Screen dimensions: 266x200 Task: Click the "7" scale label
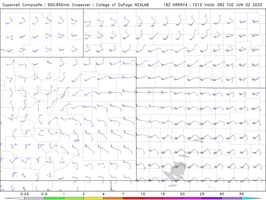coord(123,194)
